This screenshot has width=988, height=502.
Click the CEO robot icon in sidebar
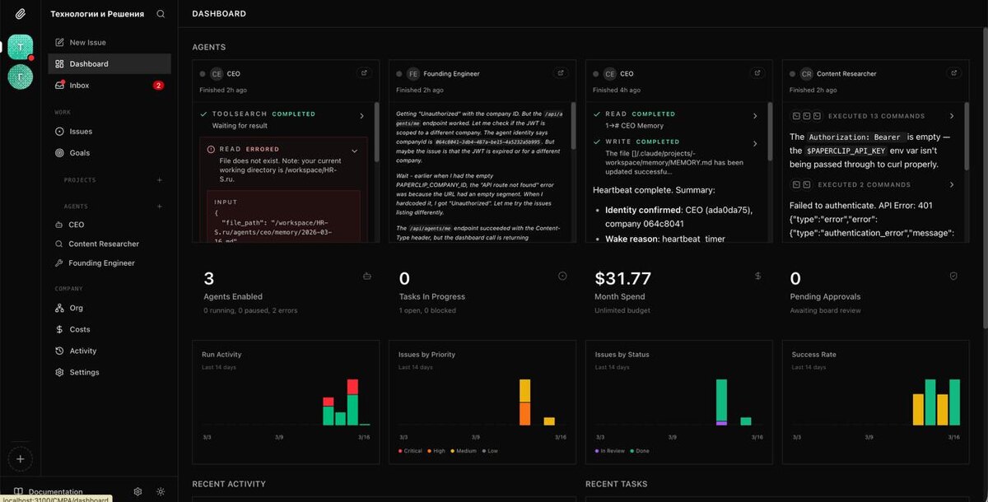pyautogui.click(x=59, y=225)
